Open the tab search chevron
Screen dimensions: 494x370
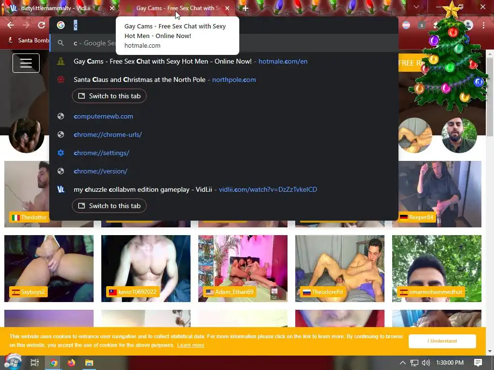(416, 7)
